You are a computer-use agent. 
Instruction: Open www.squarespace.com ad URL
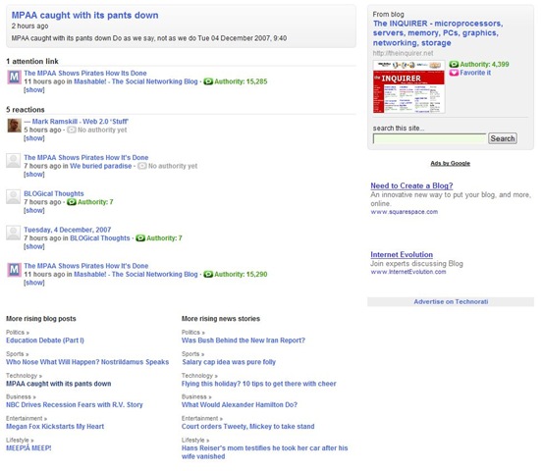(x=405, y=212)
